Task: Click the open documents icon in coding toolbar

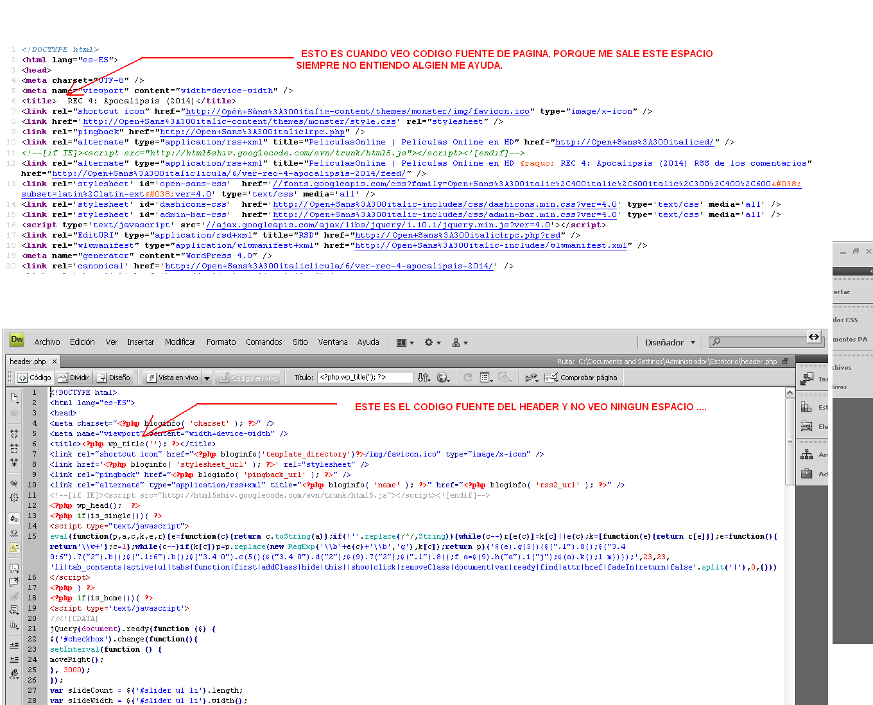Action: [14, 398]
